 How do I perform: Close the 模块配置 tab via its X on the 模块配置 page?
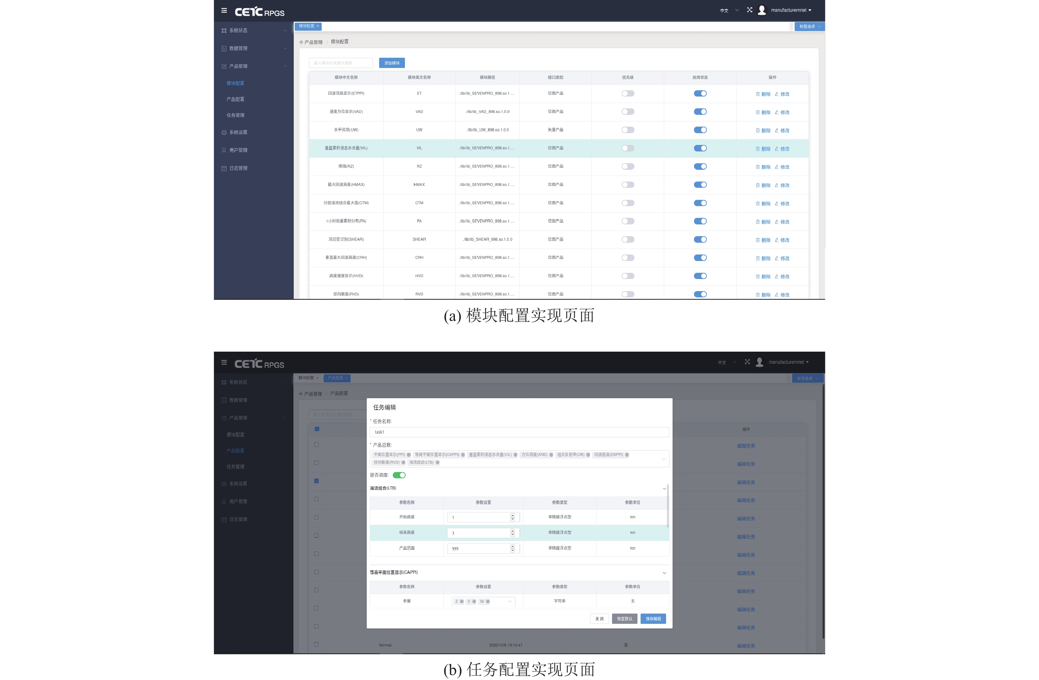pyautogui.click(x=318, y=26)
